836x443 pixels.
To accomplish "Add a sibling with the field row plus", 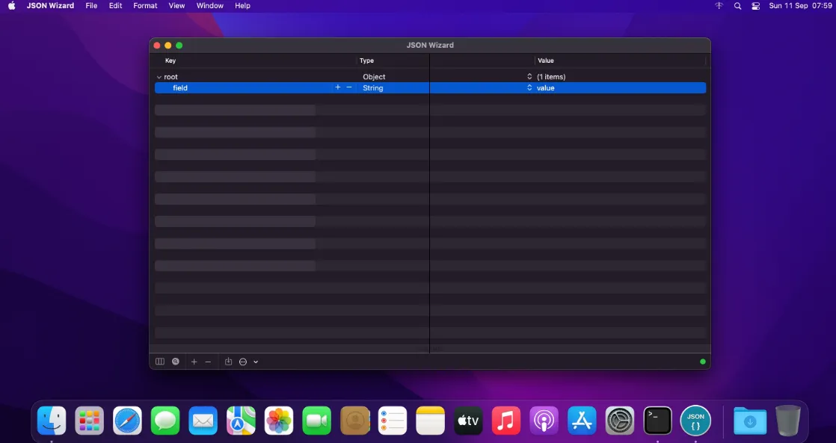I will pyautogui.click(x=337, y=87).
